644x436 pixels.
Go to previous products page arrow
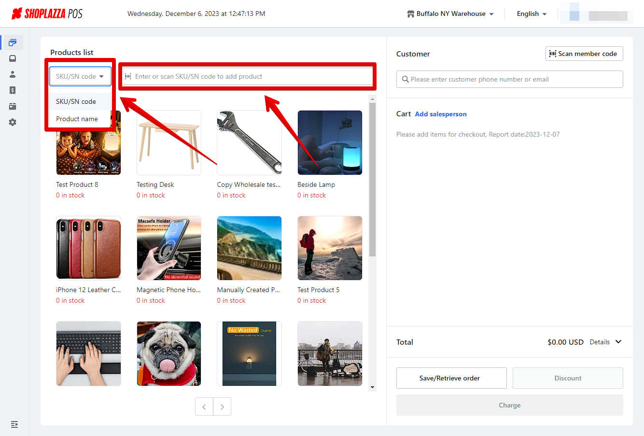click(x=204, y=407)
